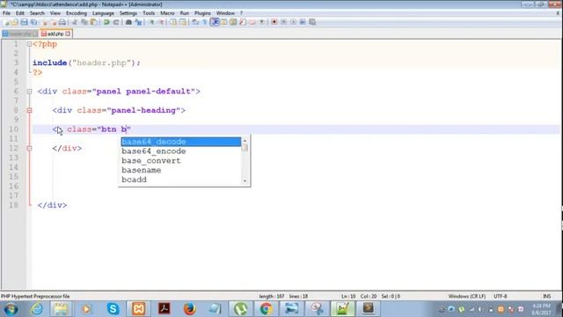
Task: Click the INS status bar indicator
Action: point(546,296)
